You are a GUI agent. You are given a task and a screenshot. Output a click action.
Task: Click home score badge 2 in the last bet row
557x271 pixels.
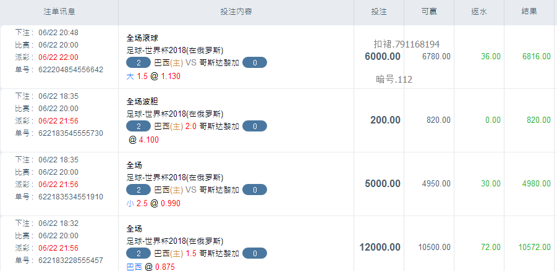click(x=138, y=253)
